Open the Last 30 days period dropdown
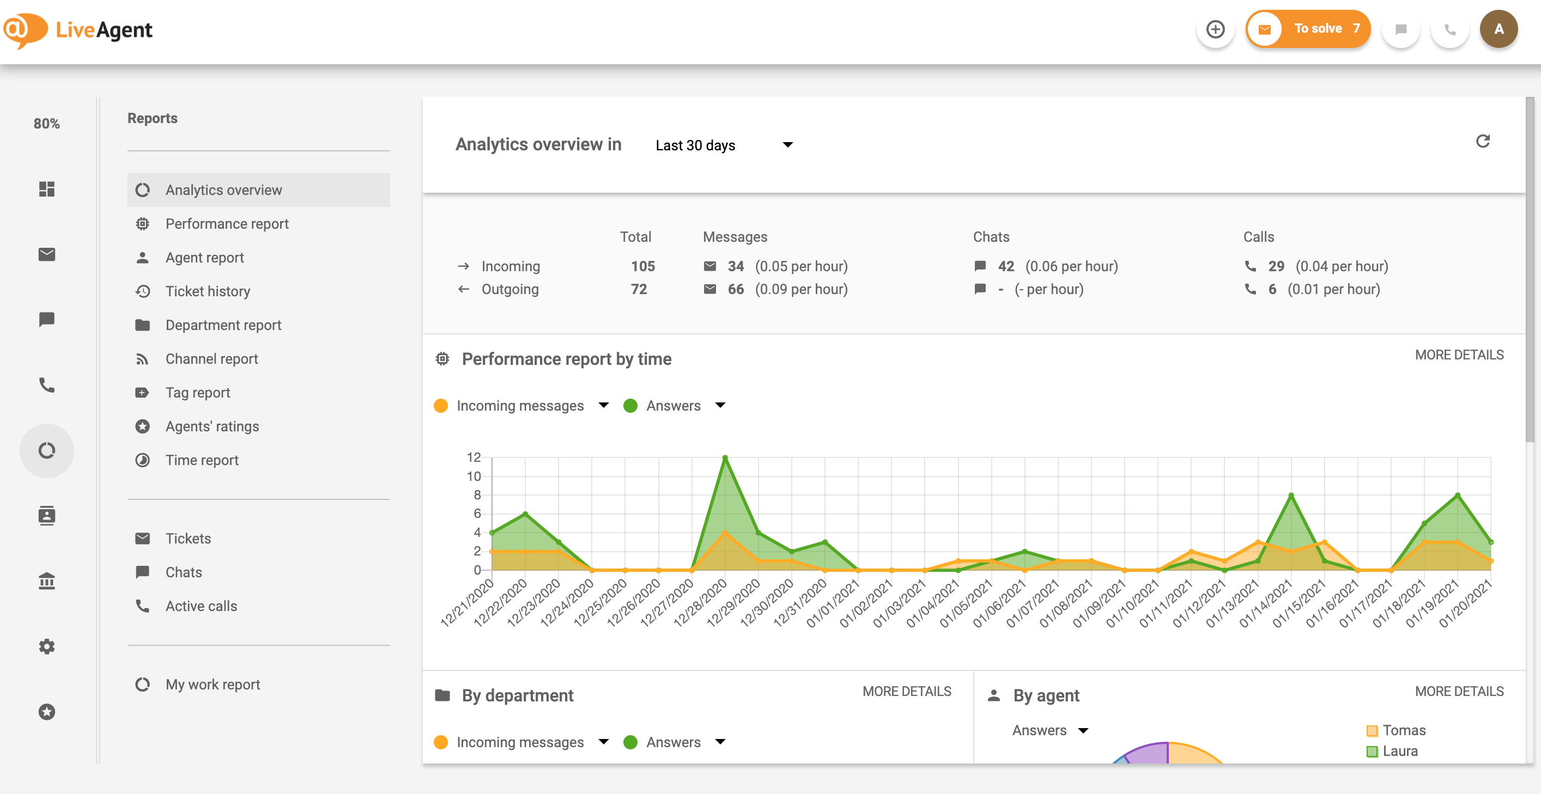1541x794 pixels. coord(724,145)
